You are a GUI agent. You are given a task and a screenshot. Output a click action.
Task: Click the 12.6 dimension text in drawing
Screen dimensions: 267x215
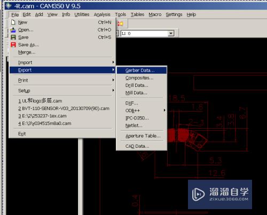click(217, 173)
